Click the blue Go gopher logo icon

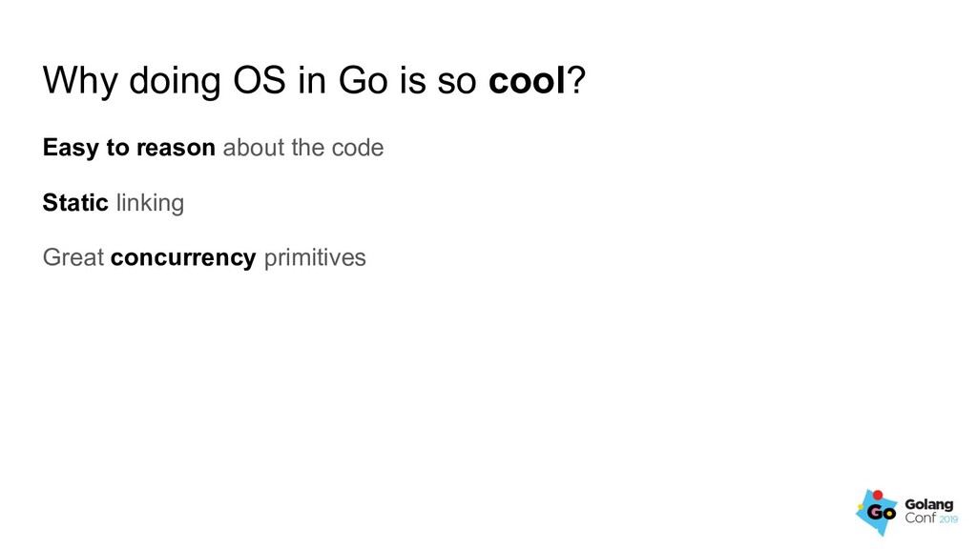(x=878, y=512)
